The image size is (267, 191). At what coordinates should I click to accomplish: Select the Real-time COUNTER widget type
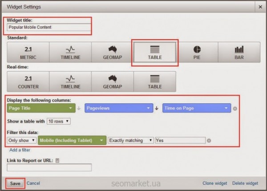28,81
